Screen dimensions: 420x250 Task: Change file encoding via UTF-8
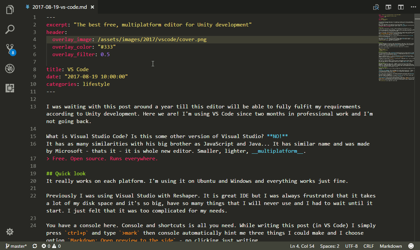[x=351, y=246]
